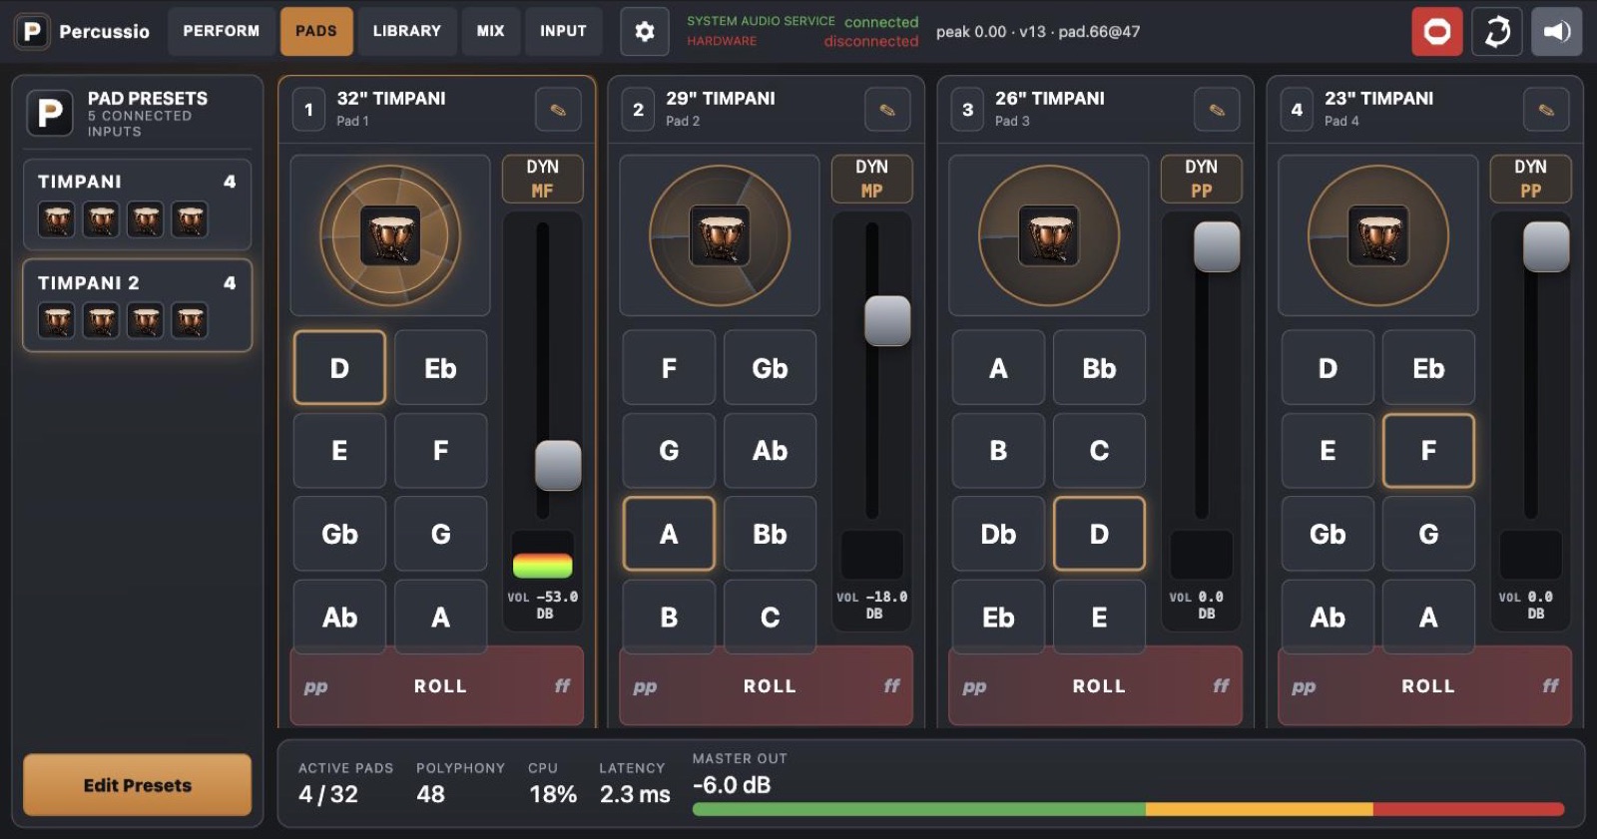Image resolution: width=1597 pixels, height=839 pixels.
Task: Click the '2.3 ms' latency value
Action: tap(635, 794)
